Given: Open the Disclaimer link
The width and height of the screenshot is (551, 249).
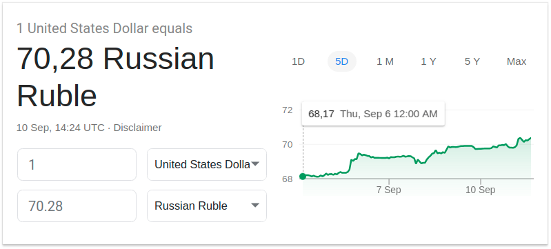Looking at the screenshot, I should (x=137, y=128).
